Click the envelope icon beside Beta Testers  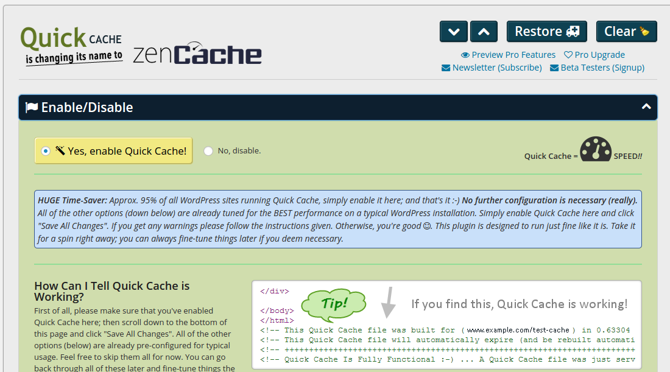click(x=554, y=68)
